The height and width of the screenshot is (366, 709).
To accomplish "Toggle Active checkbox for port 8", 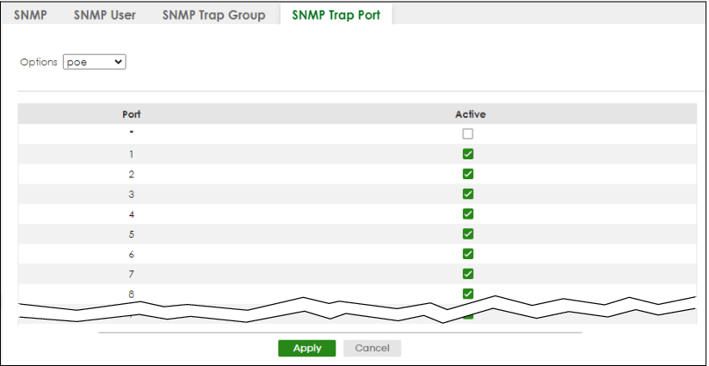I will tap(468, 294).
